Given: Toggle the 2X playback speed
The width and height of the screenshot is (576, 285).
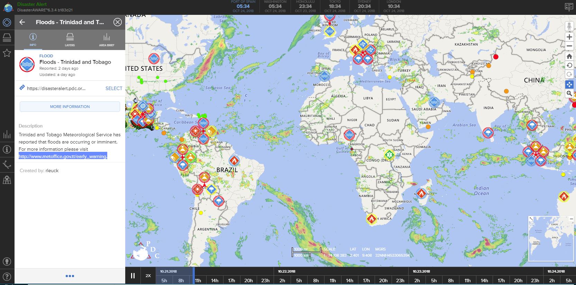Looking at the screenshot, I should pos(148,276).
